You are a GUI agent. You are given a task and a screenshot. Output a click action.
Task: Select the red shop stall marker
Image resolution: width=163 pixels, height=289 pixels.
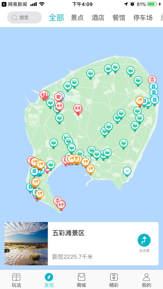(58, 97)
